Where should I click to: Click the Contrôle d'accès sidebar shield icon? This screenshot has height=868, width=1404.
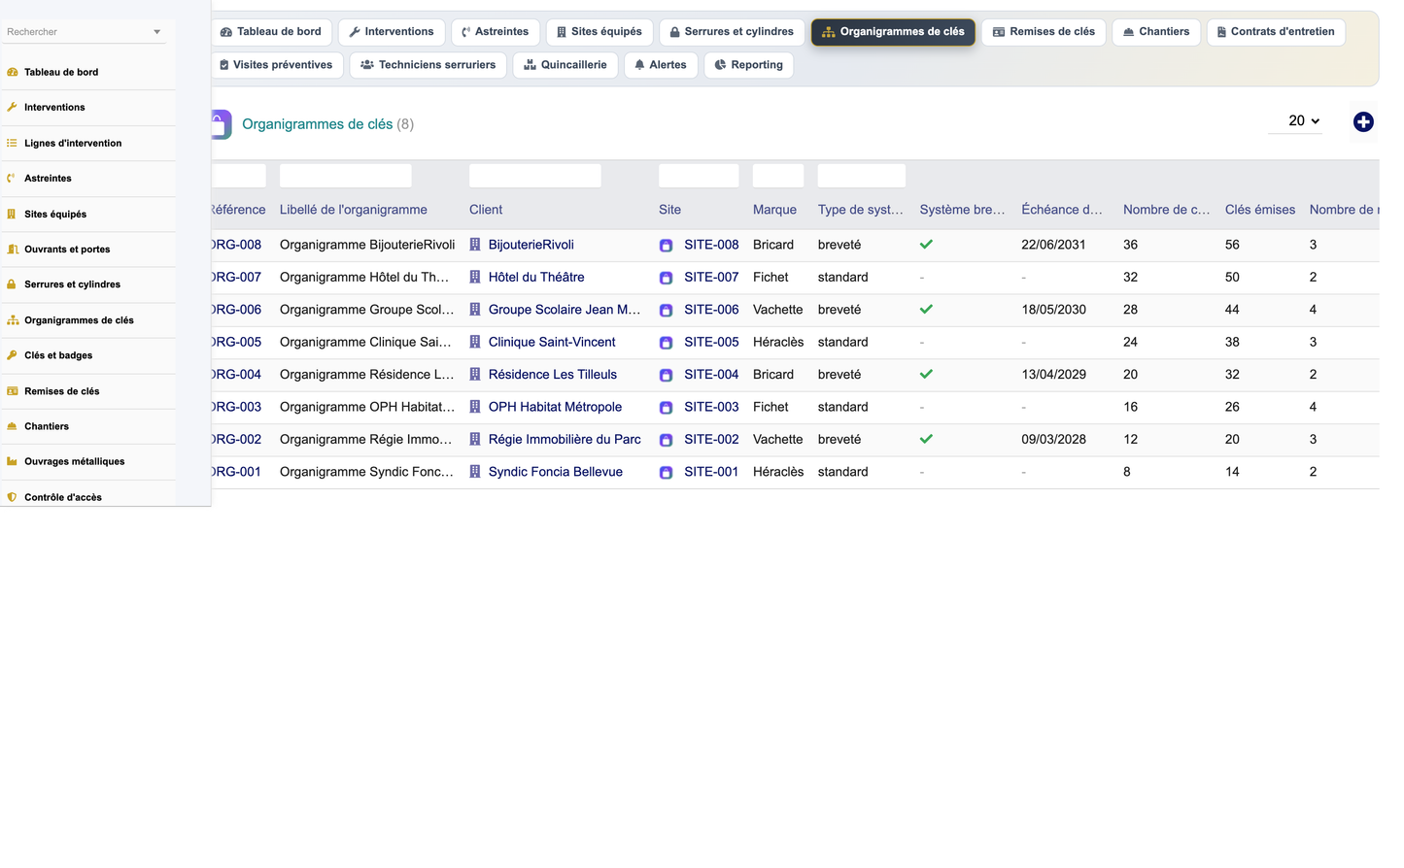pyautogui.click(x=12, y=497)
